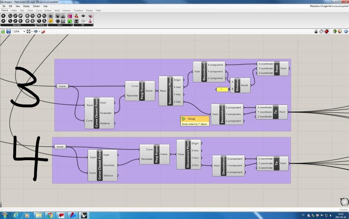The image size is (349, 219).
Task: Open Google Chrome from the taskbar
Action: [x=50, y=215]
